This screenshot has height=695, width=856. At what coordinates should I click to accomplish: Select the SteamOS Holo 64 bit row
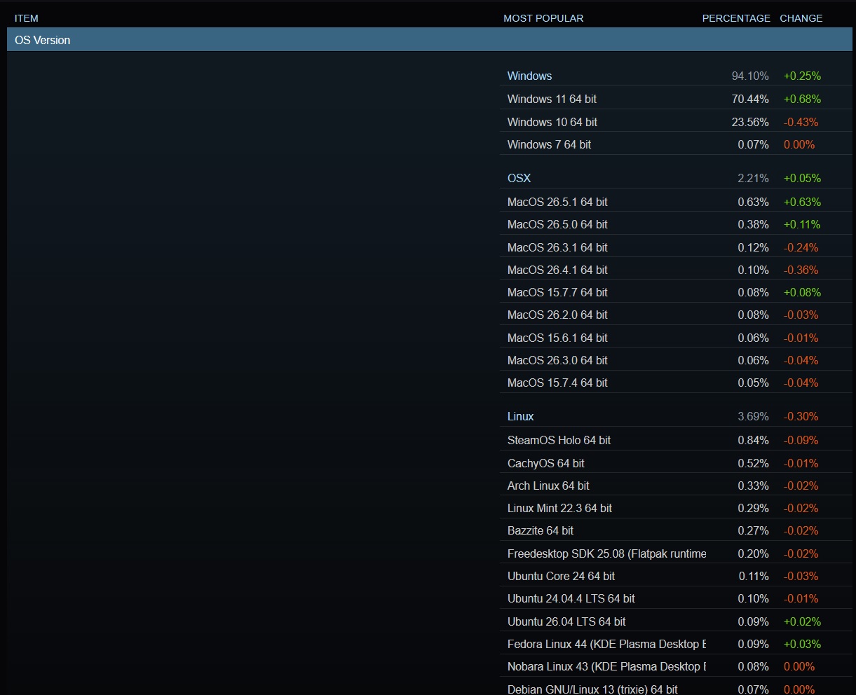pos(677,440)
